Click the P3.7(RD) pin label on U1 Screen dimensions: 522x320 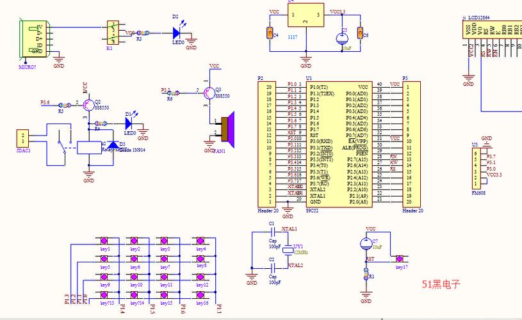point(320,184)
